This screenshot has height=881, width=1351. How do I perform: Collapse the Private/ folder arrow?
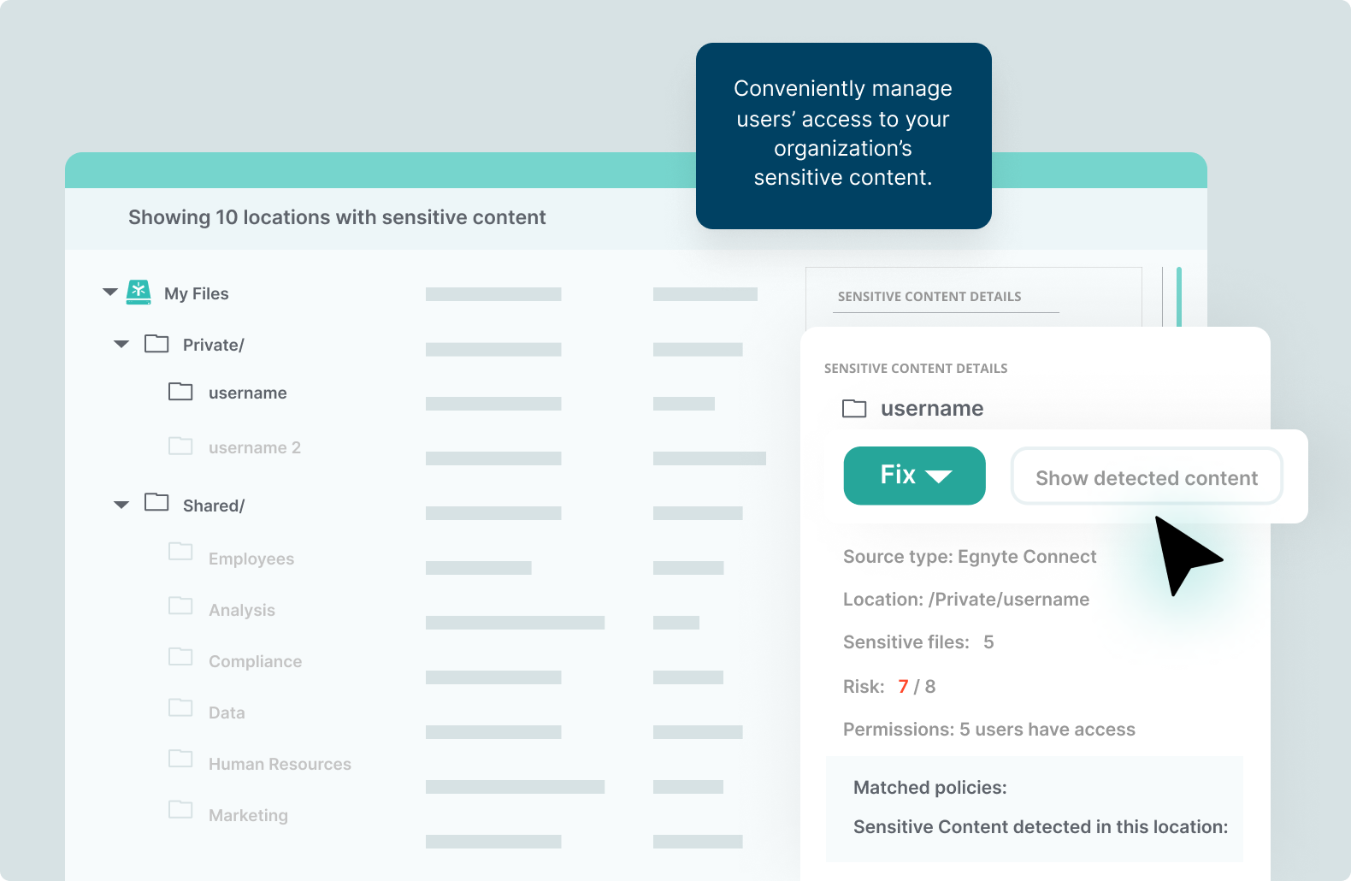[121, 345]
